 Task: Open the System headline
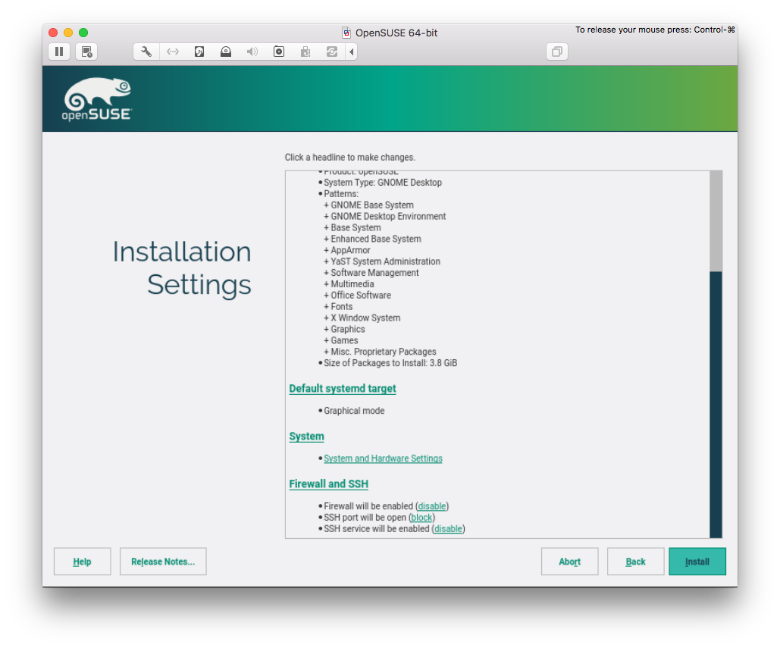click(306, 436)
